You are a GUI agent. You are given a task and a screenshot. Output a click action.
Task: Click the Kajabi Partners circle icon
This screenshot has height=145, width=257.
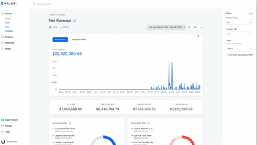point(2,120)
